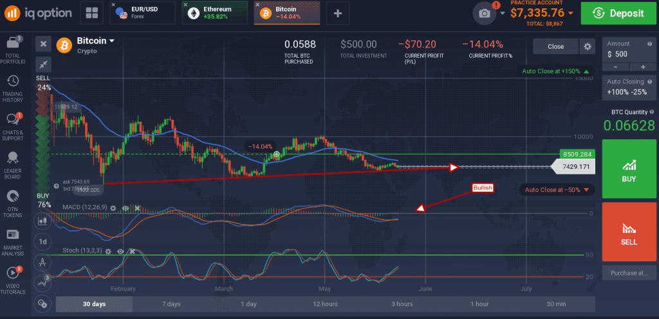Open the profile dropdown arrow next to avatar

503,13
